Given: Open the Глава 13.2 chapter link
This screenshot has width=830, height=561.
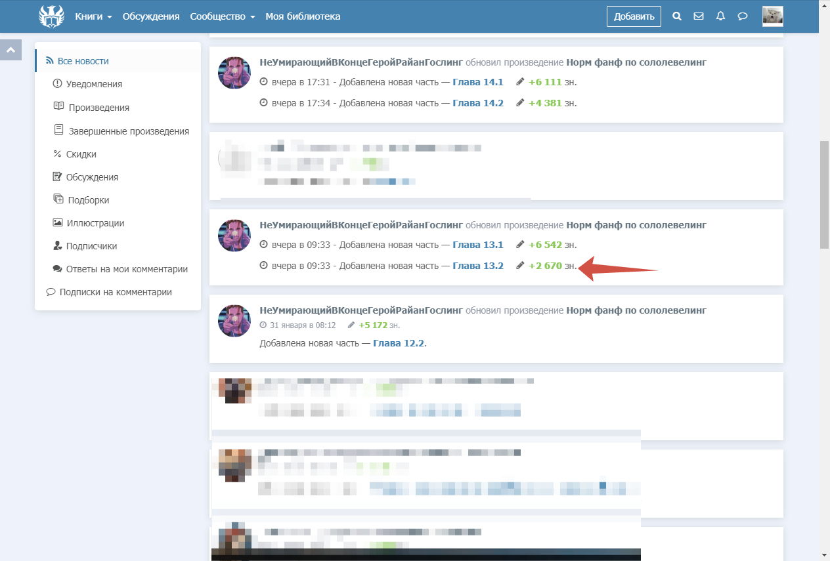Looking at the screenshot, I should point(478,266).
